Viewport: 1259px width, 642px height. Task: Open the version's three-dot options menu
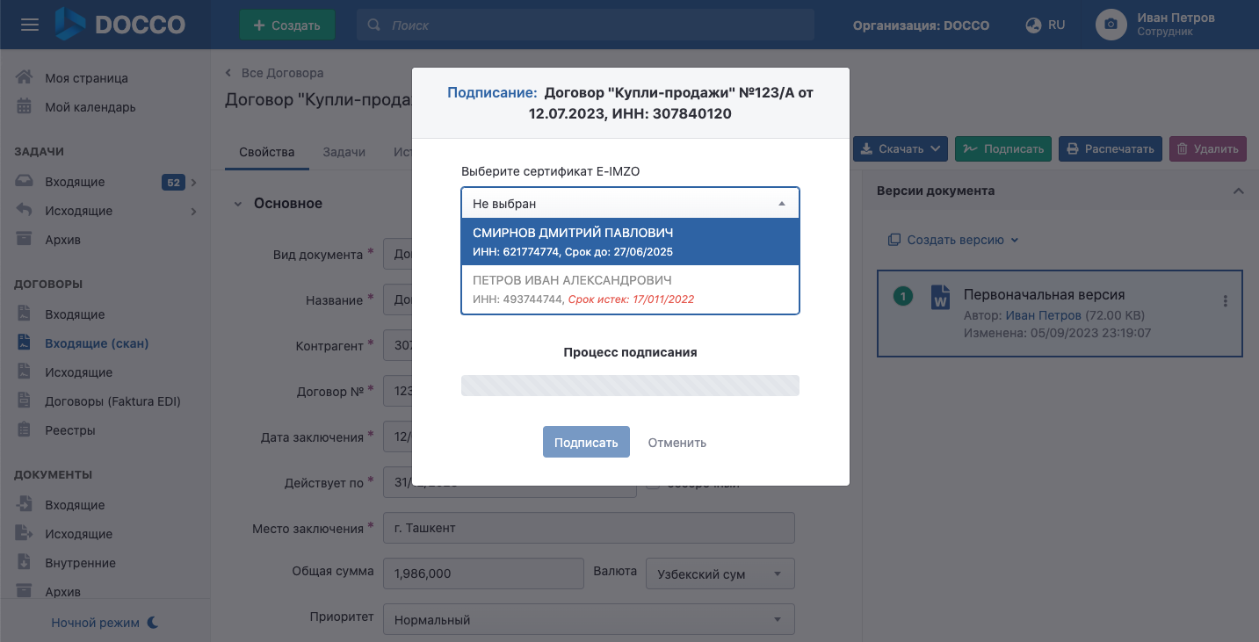click(x=1226, y=301)
